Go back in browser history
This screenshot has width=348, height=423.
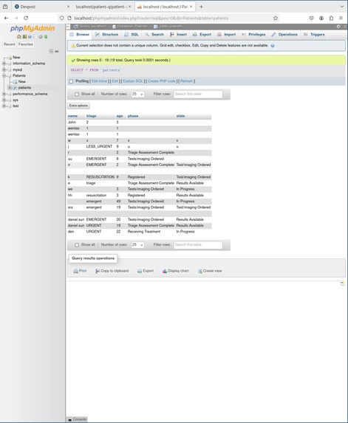(x=6, y=18)
